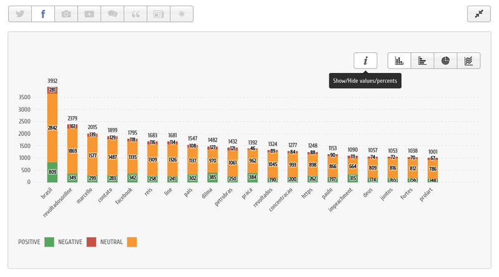Open the news articles source icon
The width and height of the screenshot is (499, 277).
pos(158,14)
